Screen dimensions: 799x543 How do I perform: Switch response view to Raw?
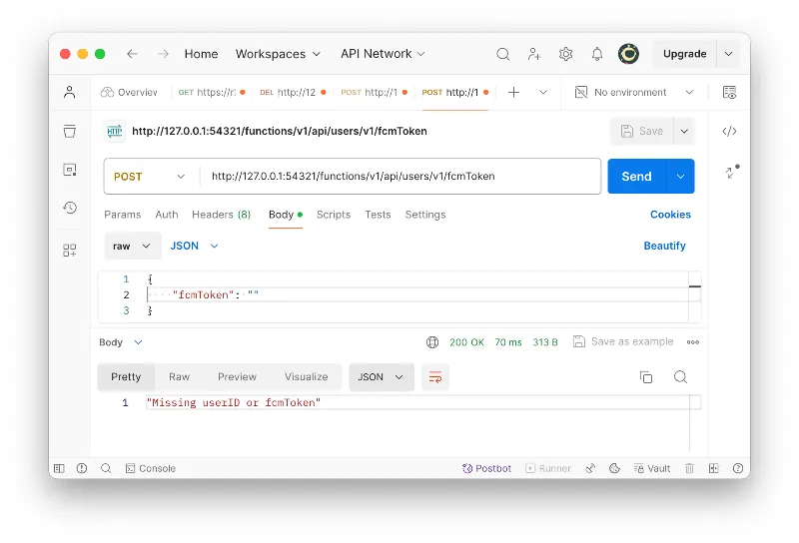click(179, 377)
